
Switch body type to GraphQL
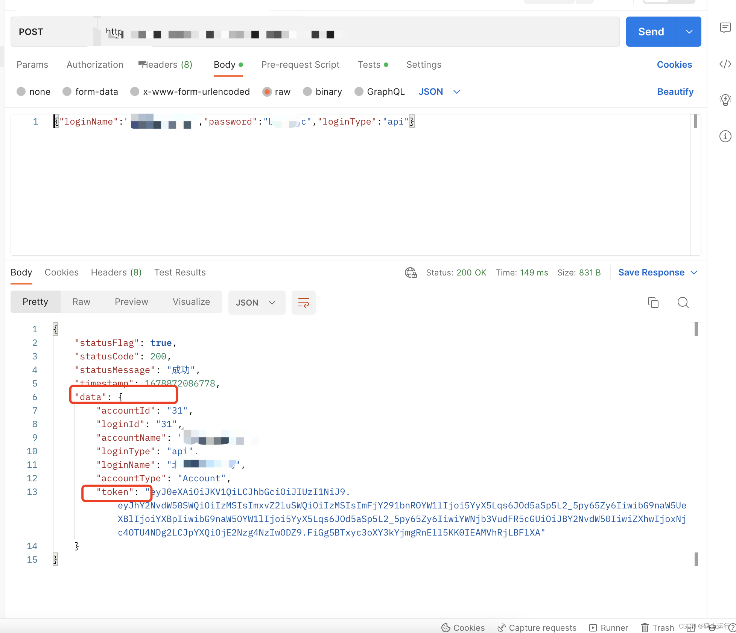point(358,91)
